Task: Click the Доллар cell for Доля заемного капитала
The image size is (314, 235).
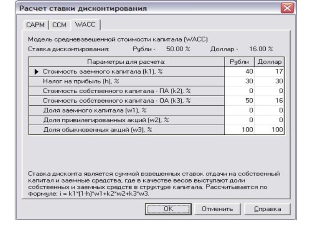Action: 269,110
